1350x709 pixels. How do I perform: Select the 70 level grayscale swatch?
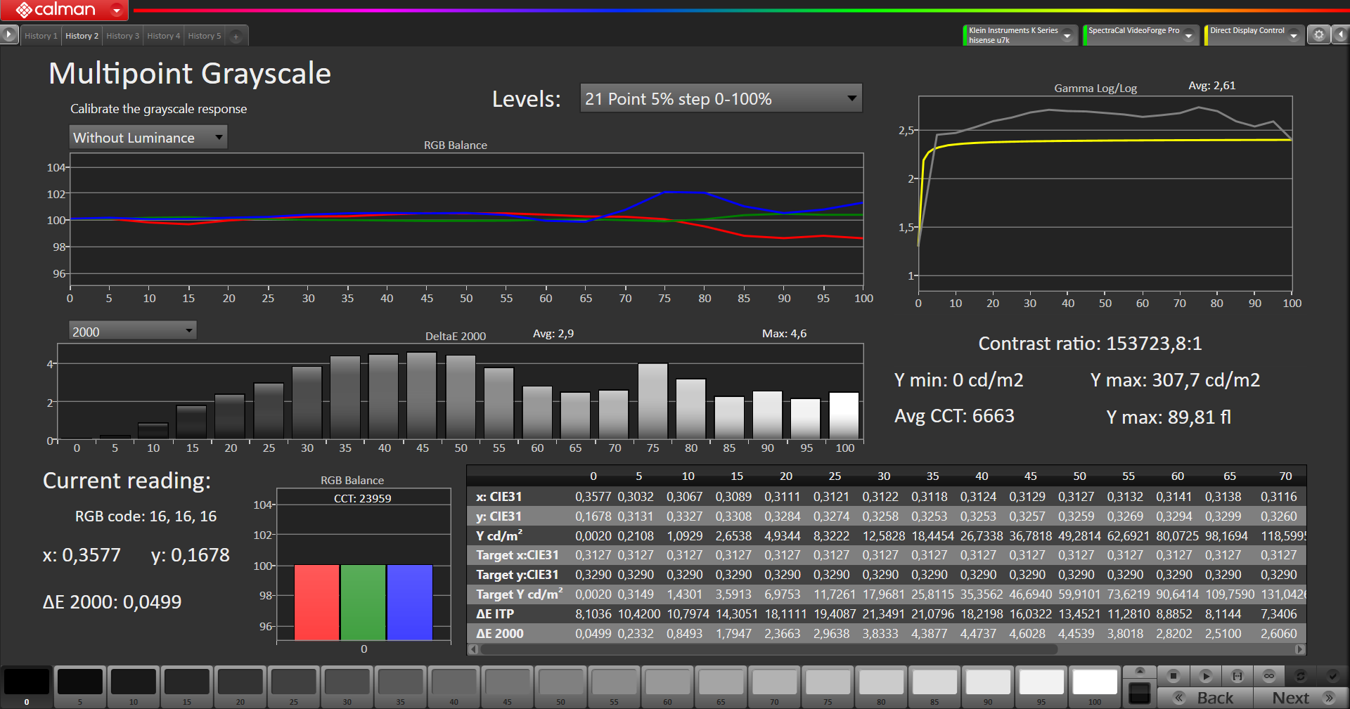pyautogui.click(x=775, y=685)
